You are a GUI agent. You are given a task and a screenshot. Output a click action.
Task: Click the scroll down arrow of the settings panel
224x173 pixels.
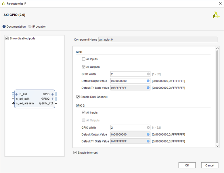(x=217, y=146)
